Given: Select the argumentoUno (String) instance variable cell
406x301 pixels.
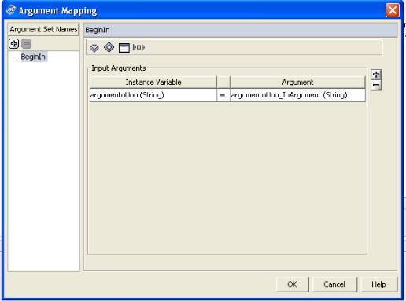Looking at the screenshot, I should coord(153,95).
